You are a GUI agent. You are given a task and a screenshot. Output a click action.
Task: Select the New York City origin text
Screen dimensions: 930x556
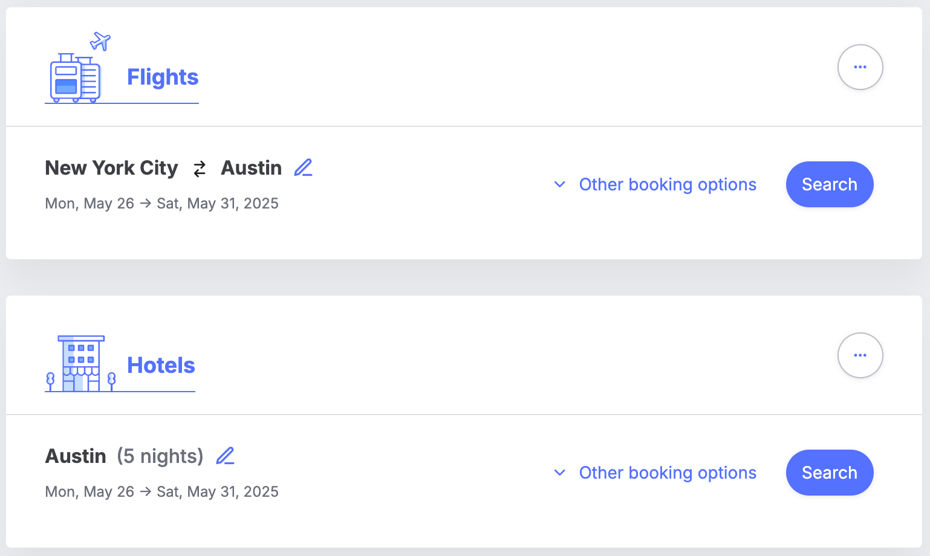tap(112, 168)
